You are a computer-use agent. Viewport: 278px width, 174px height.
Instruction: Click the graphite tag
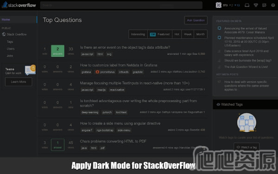click(x=138, y=72)
